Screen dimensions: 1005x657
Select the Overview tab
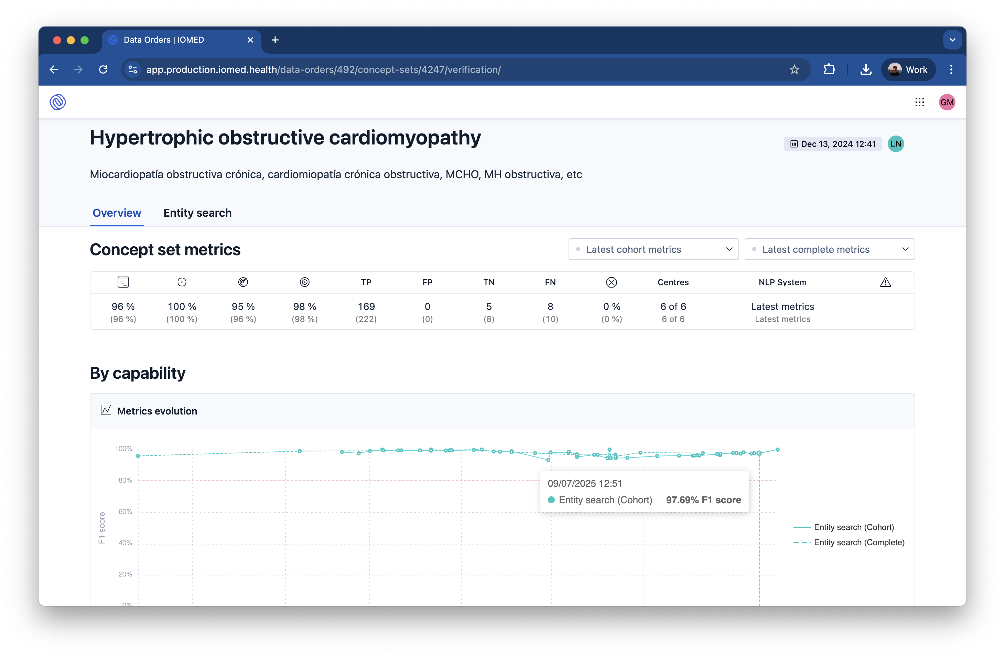pyautogui.click(x=117, y=213)
